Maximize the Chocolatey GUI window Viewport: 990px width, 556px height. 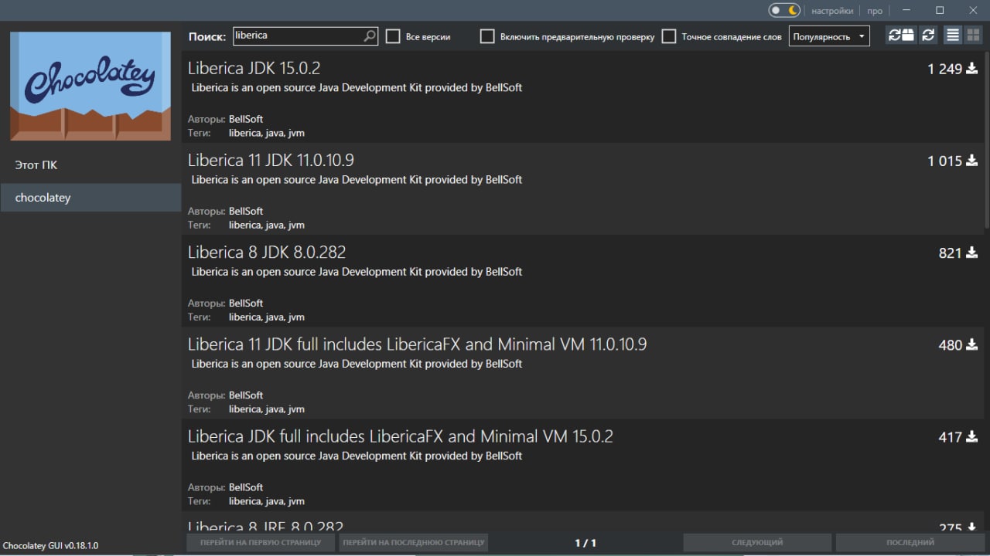point(940,10)
